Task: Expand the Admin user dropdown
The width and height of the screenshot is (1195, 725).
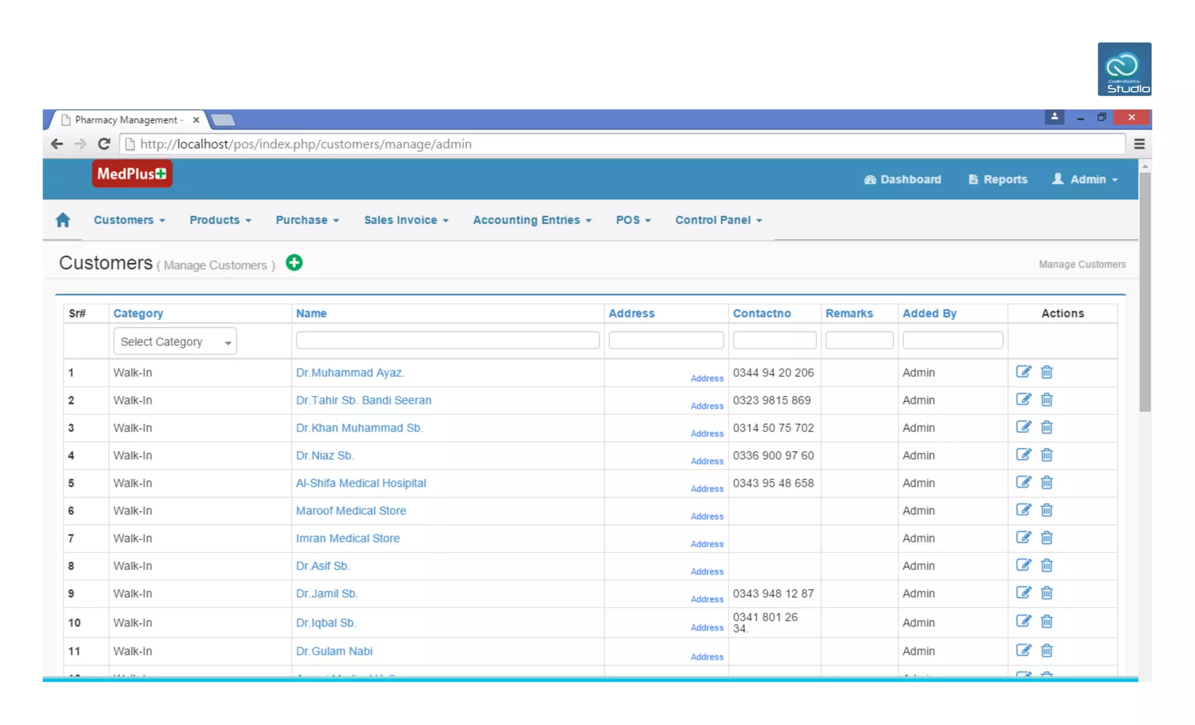Action: (1085, 180)
